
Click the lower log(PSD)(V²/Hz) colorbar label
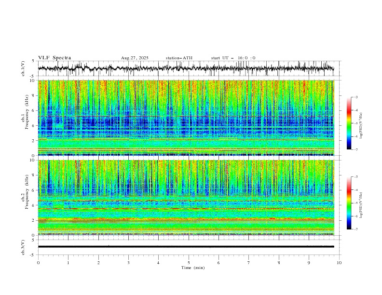click(361, 205)
